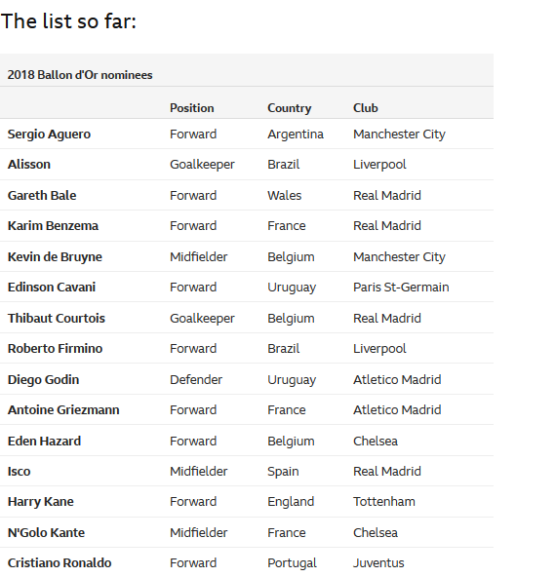The height and width of the screenshot is (577, 556).
Task: Select Antoine Griezmann's name
Action: tap(63, 410)
